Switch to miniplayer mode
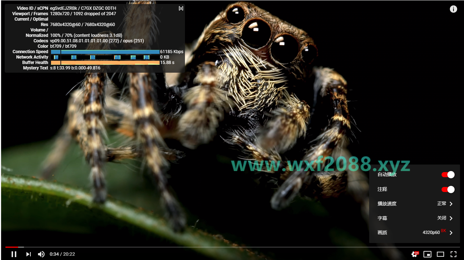The height and width of the screenshot is (260, 464). 427,254
